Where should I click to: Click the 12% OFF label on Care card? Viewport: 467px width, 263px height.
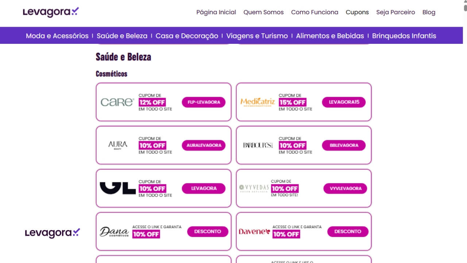pyautogui.click(x=152, y=102)
